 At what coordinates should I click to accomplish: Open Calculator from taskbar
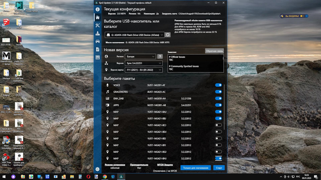[80, 177]
